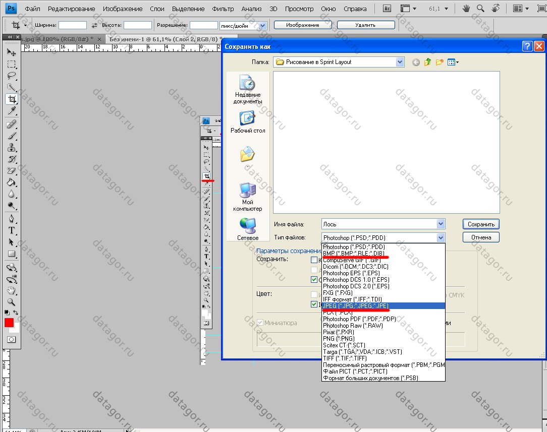
Task: Open the Файл menu
Action: 32,9
